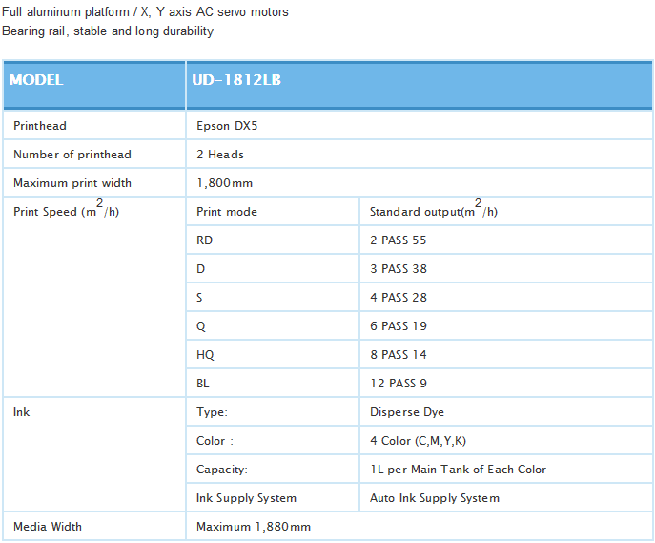This screenshot has width=655, height=543.
Task: Click the Standard output column heading
Action: tap(433, 211)
